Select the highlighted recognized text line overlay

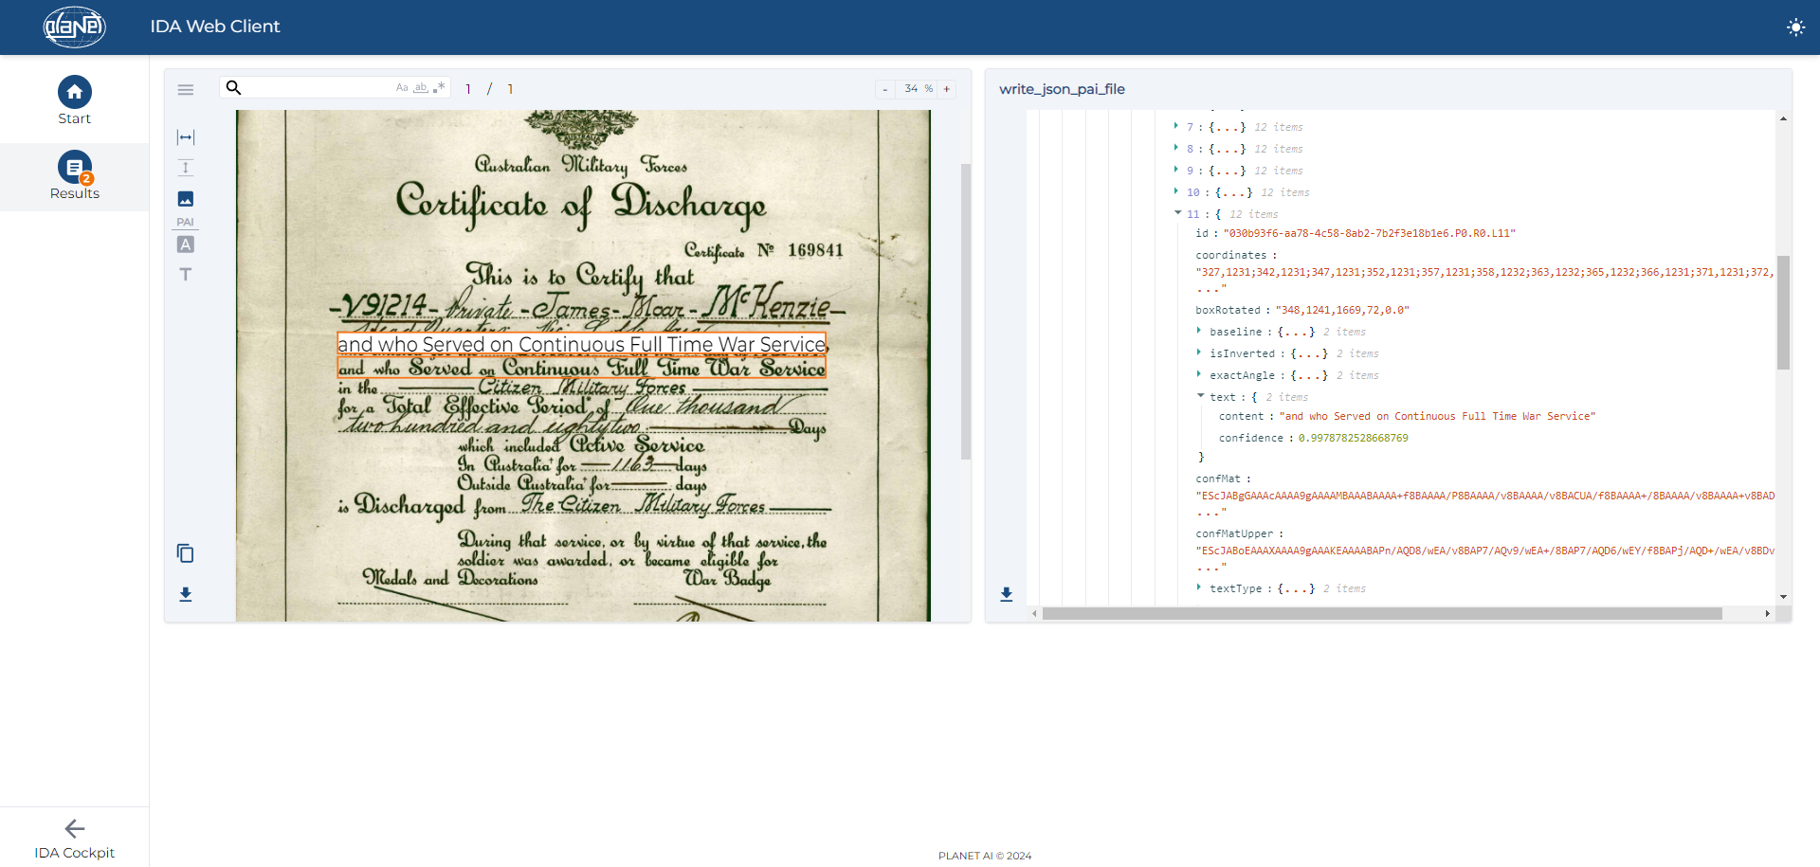582,345
